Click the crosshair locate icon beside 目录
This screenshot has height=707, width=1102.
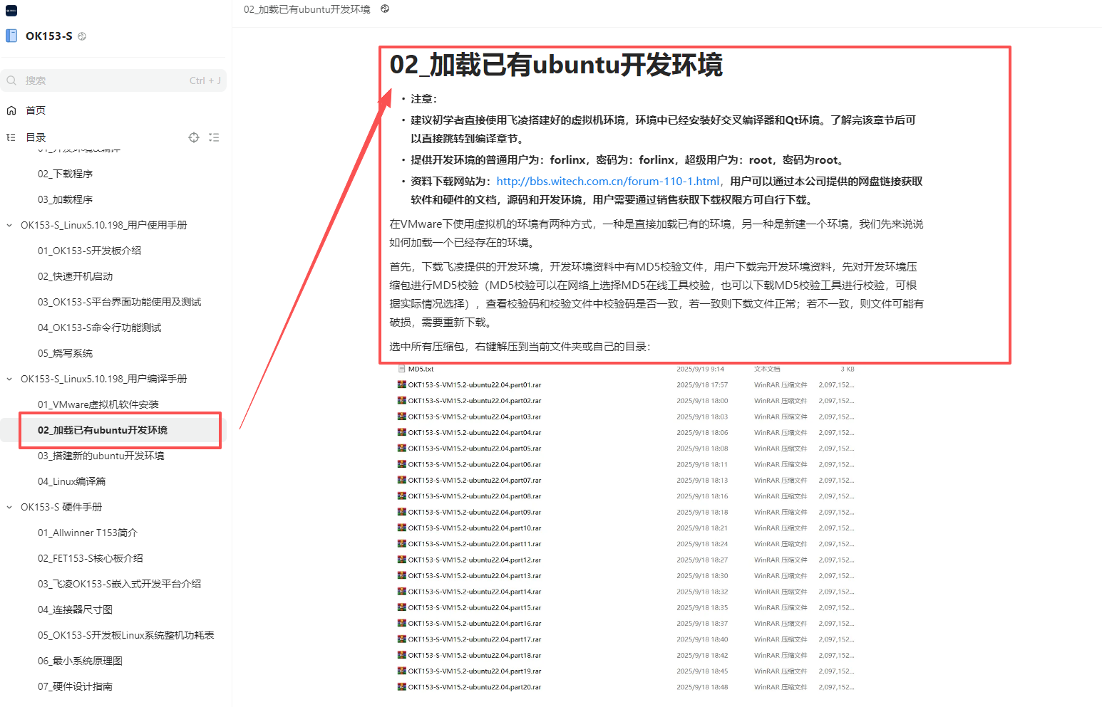point(193,137)
